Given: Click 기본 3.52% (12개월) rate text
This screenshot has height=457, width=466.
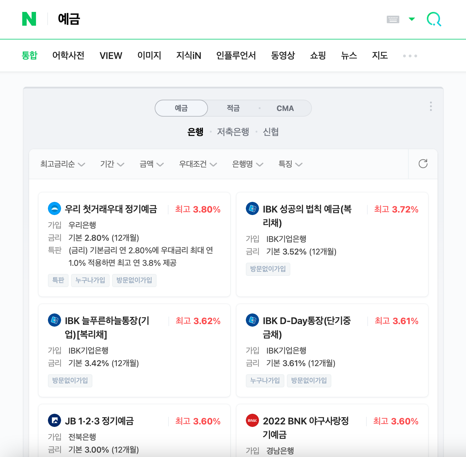Looking at the screenshot, I should [x=301, y=252].
